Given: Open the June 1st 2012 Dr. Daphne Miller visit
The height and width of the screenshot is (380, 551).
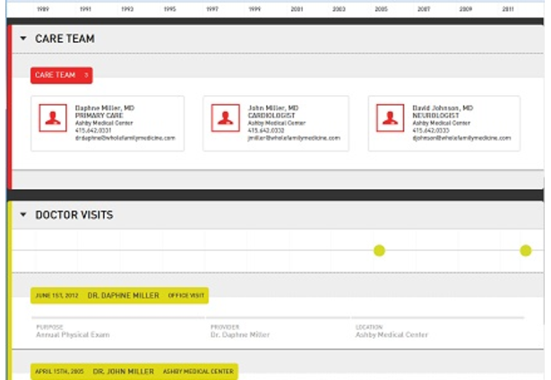Looking at the screenshot, I should [119, 295].
